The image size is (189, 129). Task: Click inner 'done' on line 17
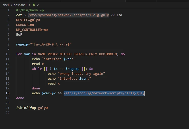(x=36, y=88)
